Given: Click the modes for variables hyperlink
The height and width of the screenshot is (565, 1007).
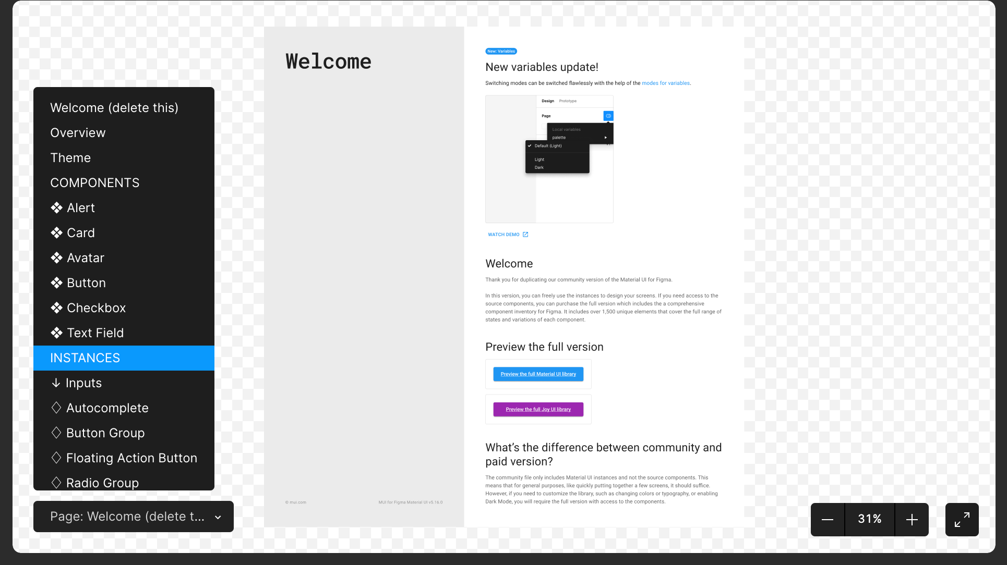Looking at the screenshot, I should (x=665, y=83).
